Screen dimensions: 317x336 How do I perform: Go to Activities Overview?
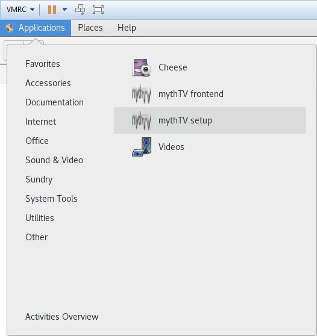(62, 317)
